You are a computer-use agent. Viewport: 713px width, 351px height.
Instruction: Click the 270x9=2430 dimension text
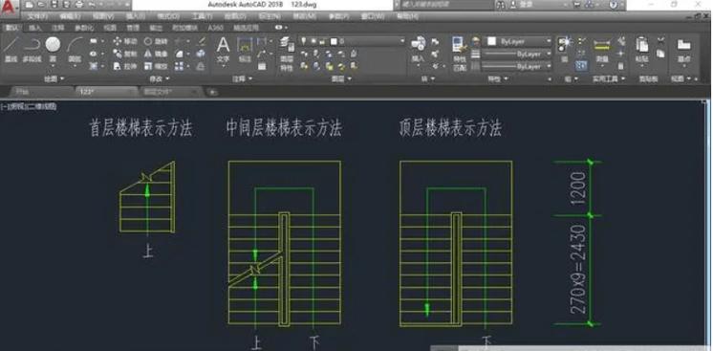click(x=578, y=269)
